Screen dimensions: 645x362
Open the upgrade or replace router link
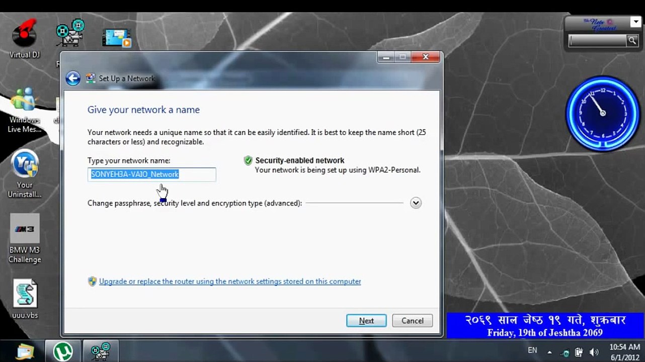point(230,282)
